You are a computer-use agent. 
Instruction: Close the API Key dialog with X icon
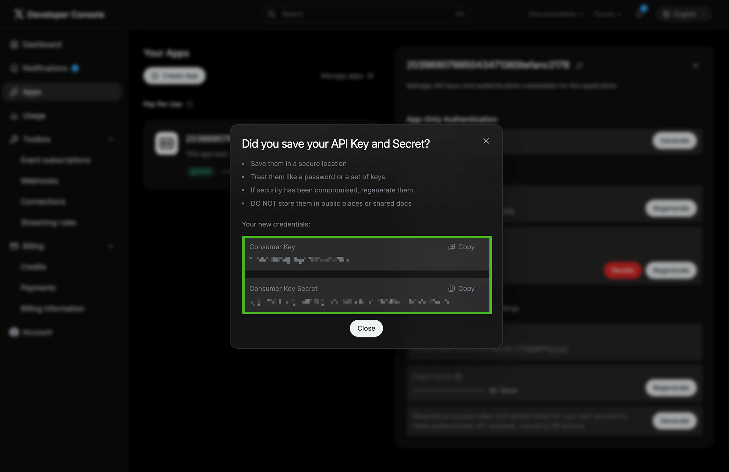point(486,141)
